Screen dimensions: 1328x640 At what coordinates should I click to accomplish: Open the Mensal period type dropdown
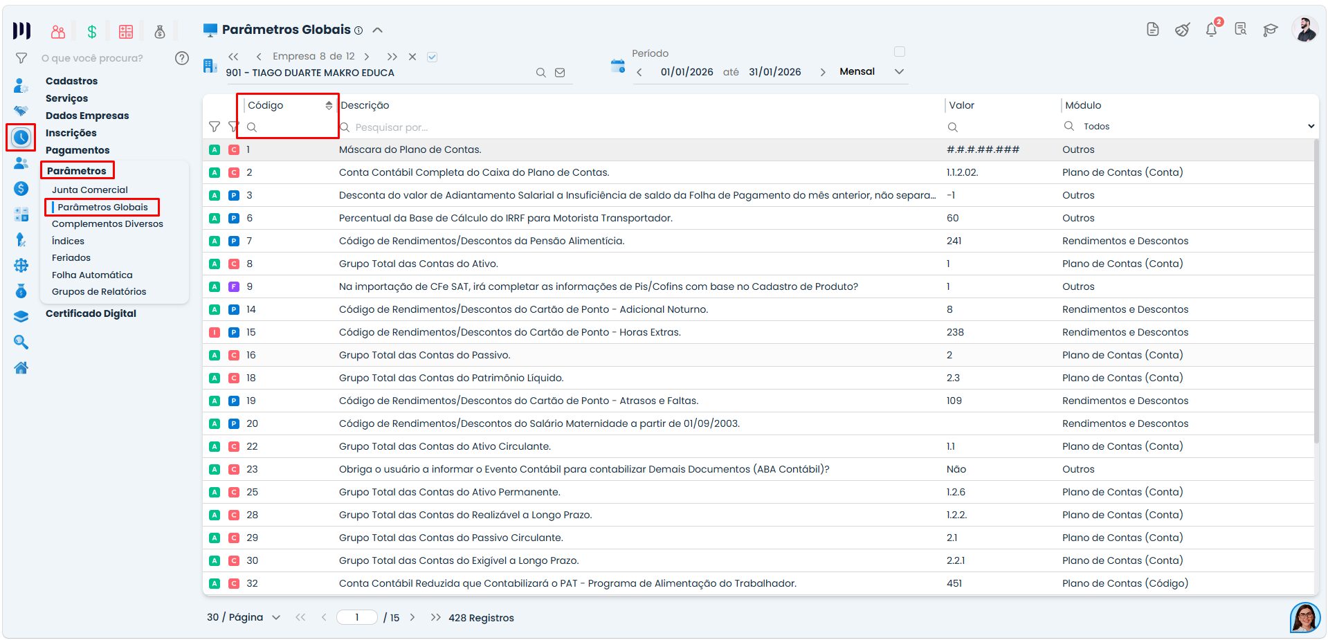coord(872,71)
